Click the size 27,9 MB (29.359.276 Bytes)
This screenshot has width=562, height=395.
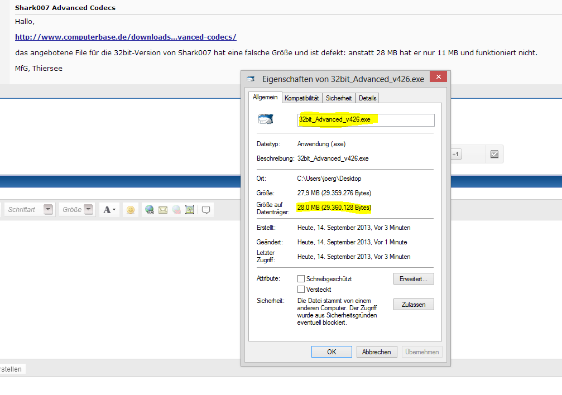click(x=334, y=193)
